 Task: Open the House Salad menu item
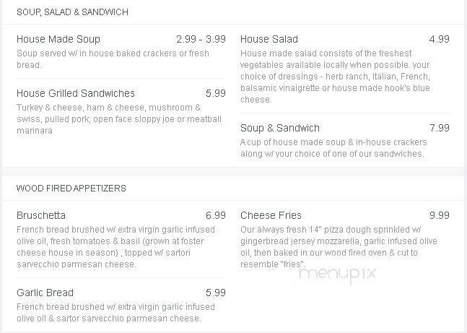(x=269, y=39)
